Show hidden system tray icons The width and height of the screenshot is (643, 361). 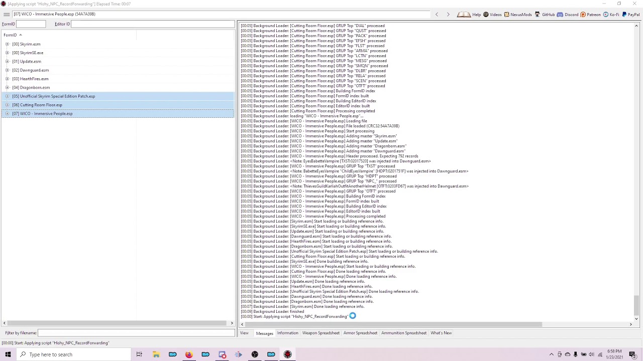point(551,354)
